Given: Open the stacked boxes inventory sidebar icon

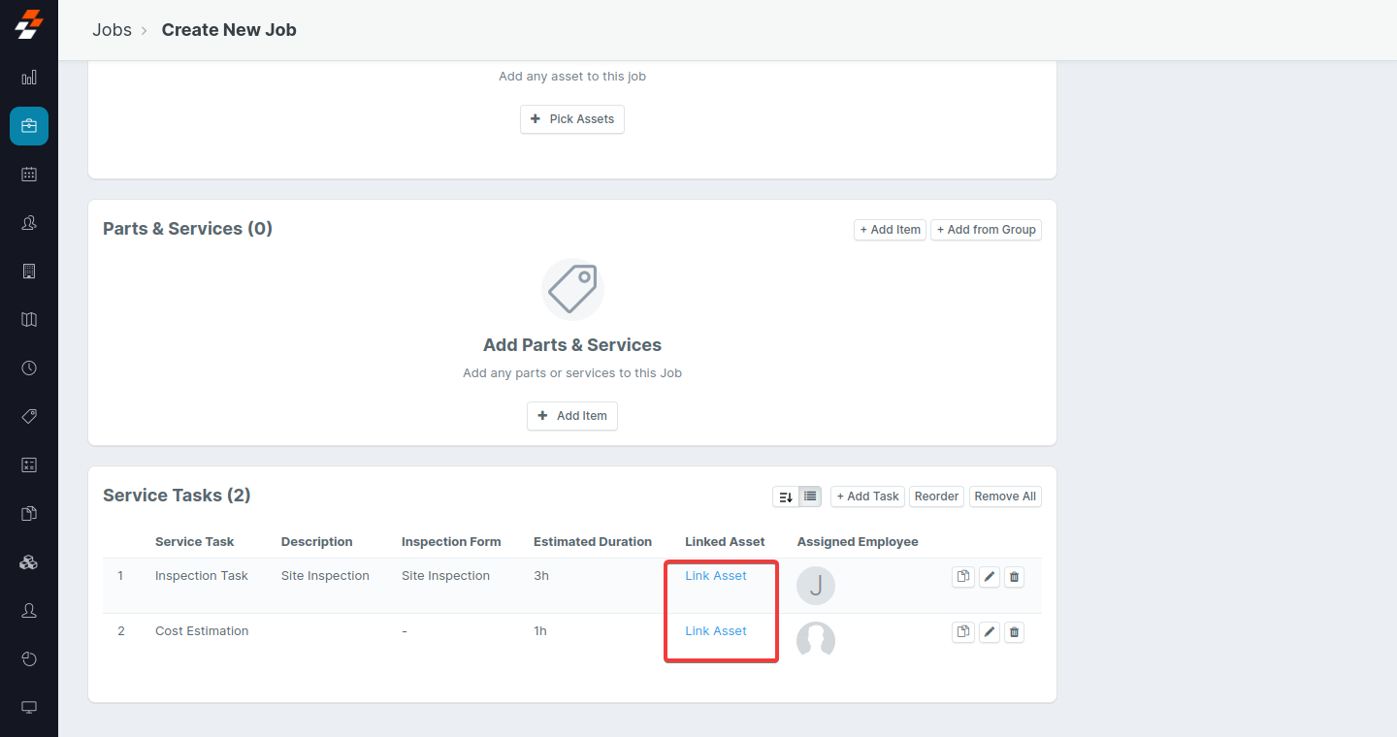Looking at the screenshot, I should click(x=29, y=562).
